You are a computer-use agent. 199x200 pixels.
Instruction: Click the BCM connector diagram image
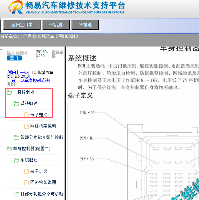tap(133, 152)
